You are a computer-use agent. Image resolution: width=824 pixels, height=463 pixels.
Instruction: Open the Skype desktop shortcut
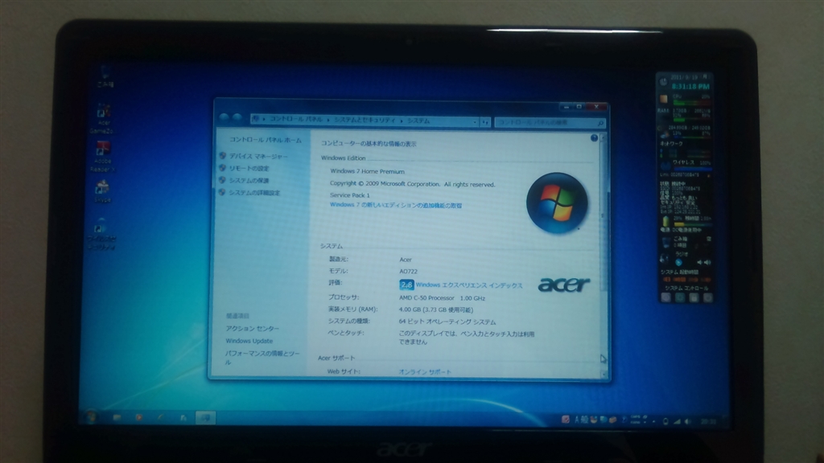pyautogui.click(x=102, y=191)
